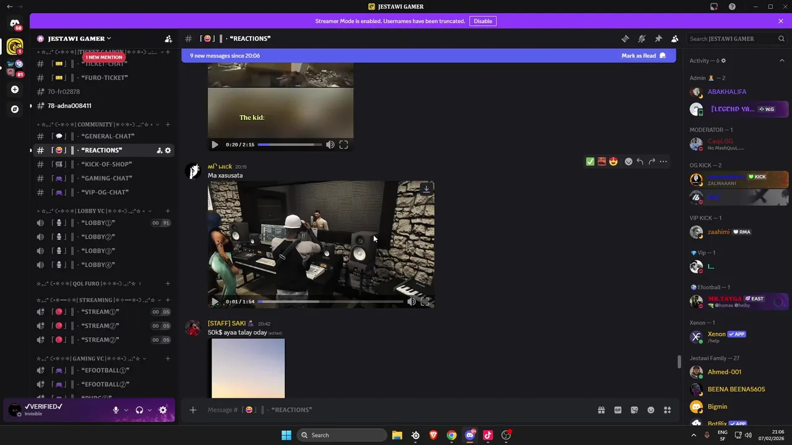Expand the QOL FURO category
The width and height of the screenshot is (792, 445).
pyautogui.click(x=89, y=284)
